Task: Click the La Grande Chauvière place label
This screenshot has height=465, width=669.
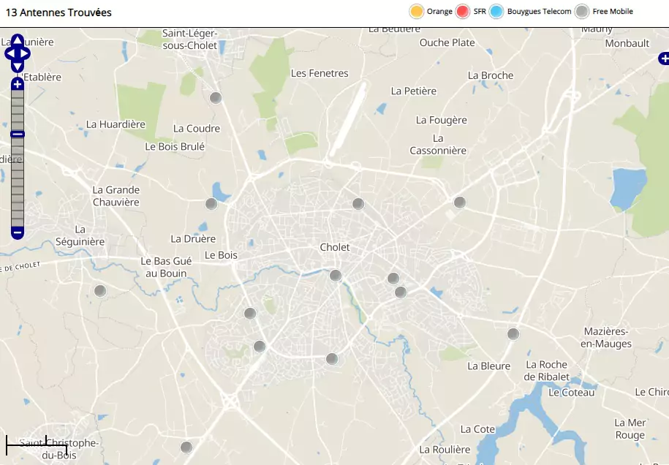Action: tap(116, 196)
